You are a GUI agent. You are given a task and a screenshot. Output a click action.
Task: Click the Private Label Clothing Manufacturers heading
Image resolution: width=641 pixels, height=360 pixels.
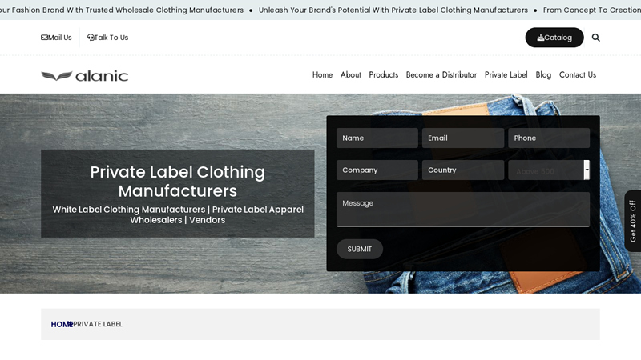(x=177, y=182)
